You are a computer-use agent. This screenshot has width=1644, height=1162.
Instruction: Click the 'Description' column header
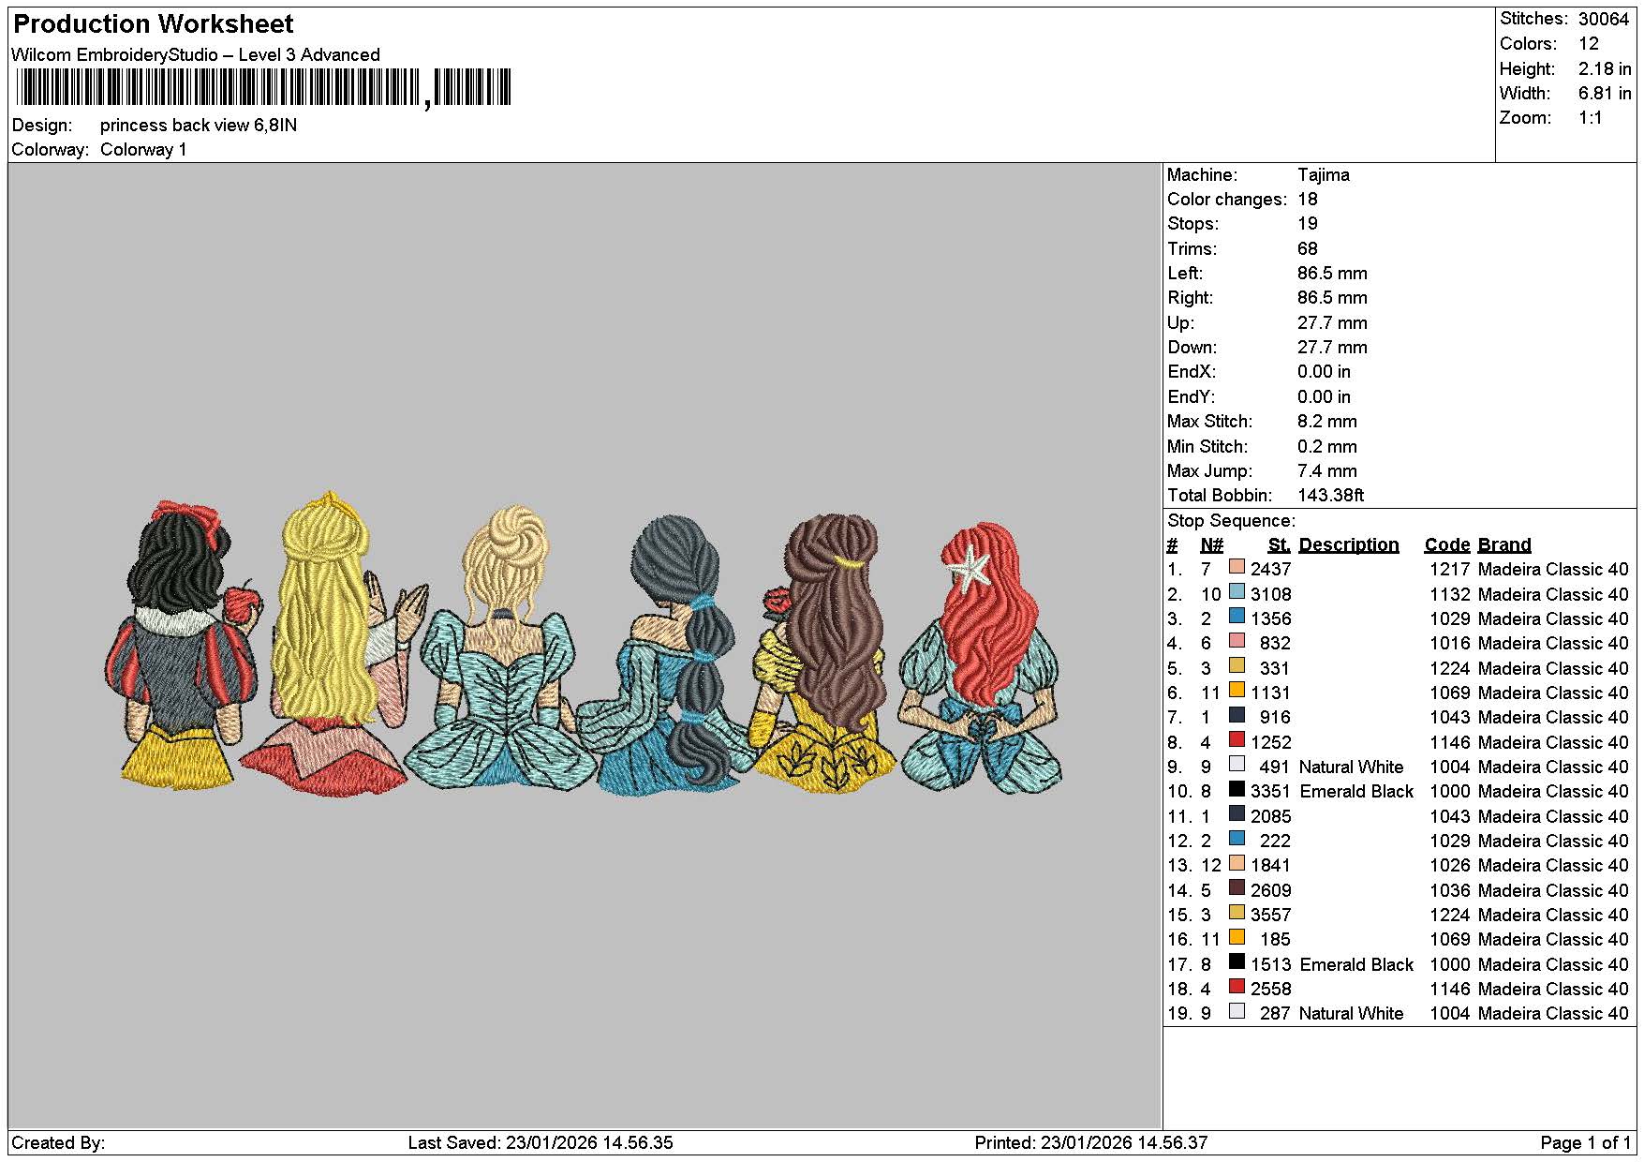pyautogui.click(x=1349, y=544)
